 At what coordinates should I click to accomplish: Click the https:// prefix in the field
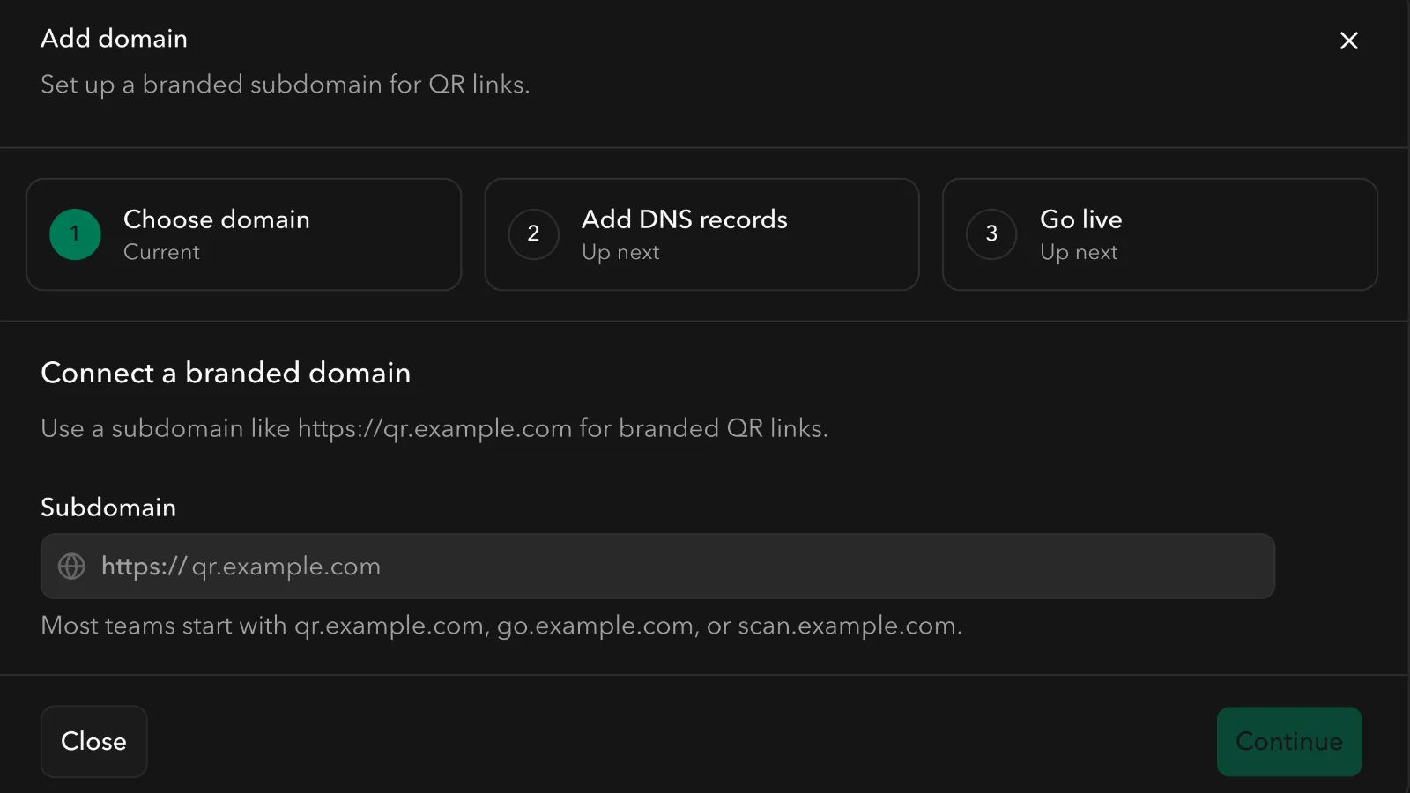[x=144, y=567]
